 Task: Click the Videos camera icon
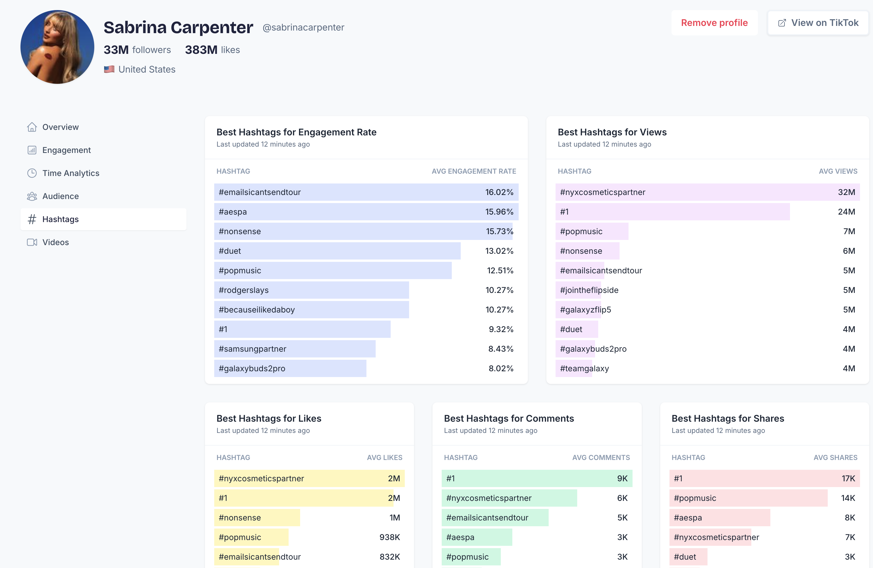pyautogui.click(x=32, y=242)
